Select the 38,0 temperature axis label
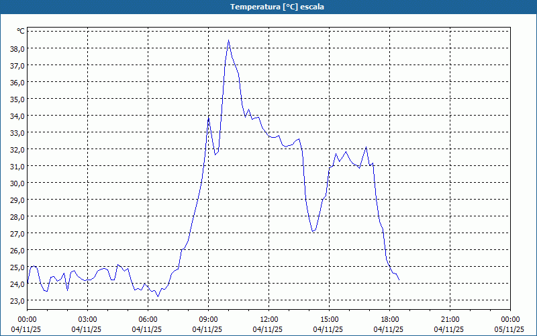This screenshot has height=336, width=537. [x=15, y=48]
